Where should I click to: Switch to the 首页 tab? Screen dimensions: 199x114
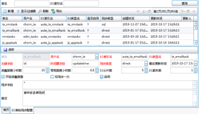coord(6,110)
